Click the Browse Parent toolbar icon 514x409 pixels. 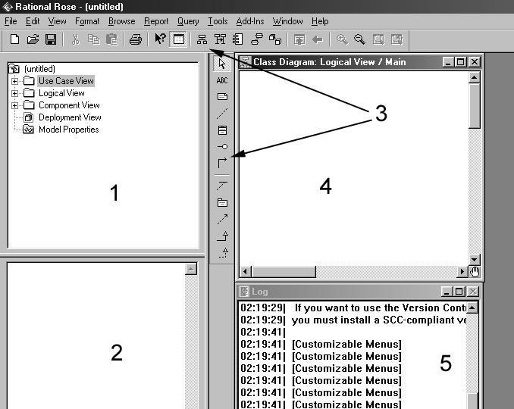[x=299, y=40]
